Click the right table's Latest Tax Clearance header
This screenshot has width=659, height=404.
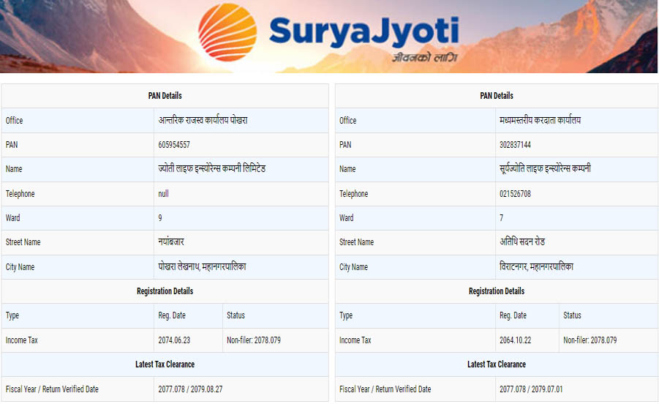tap(497, 364)
